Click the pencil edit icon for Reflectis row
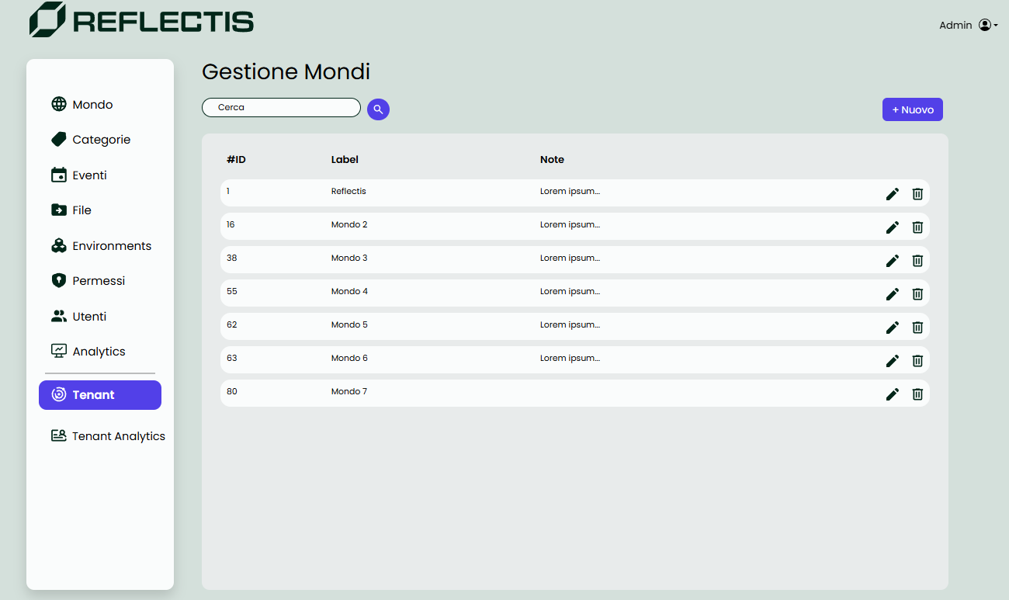 [x=893, y=194]
